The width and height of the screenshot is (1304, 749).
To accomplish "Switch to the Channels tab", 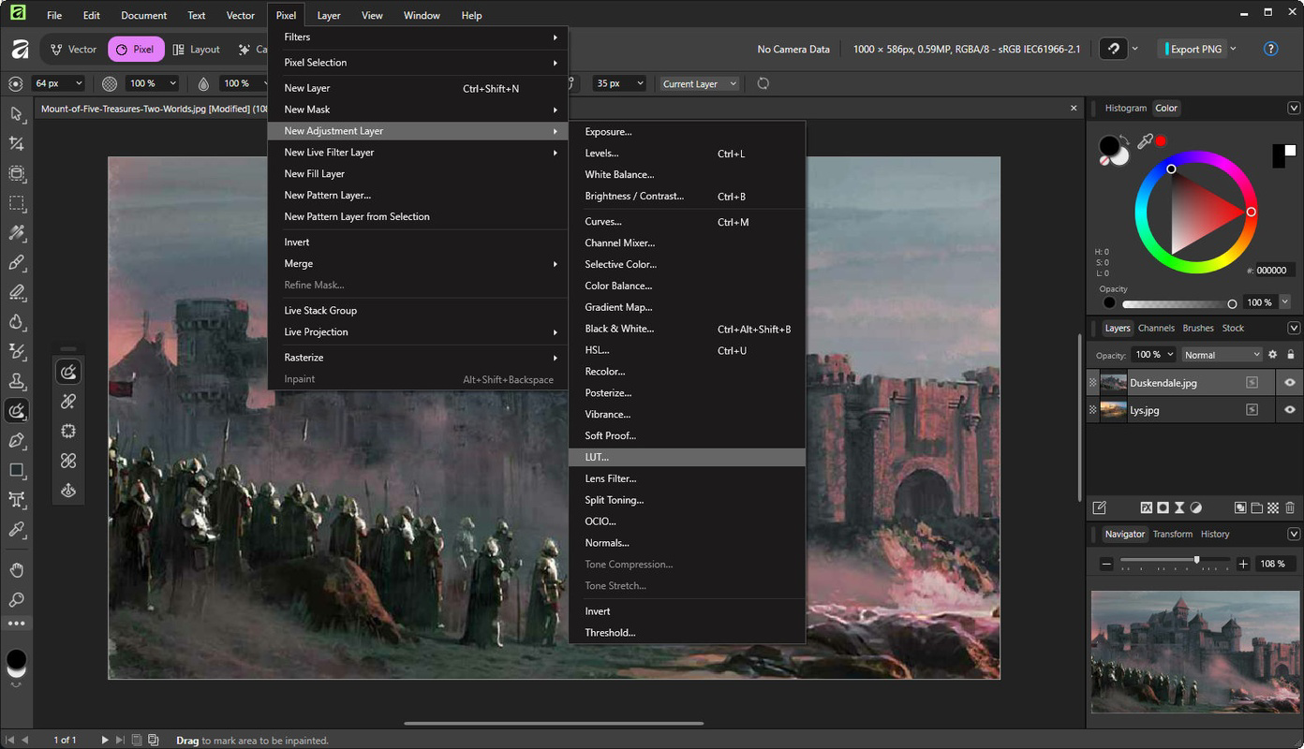I will click(1156, 328).
